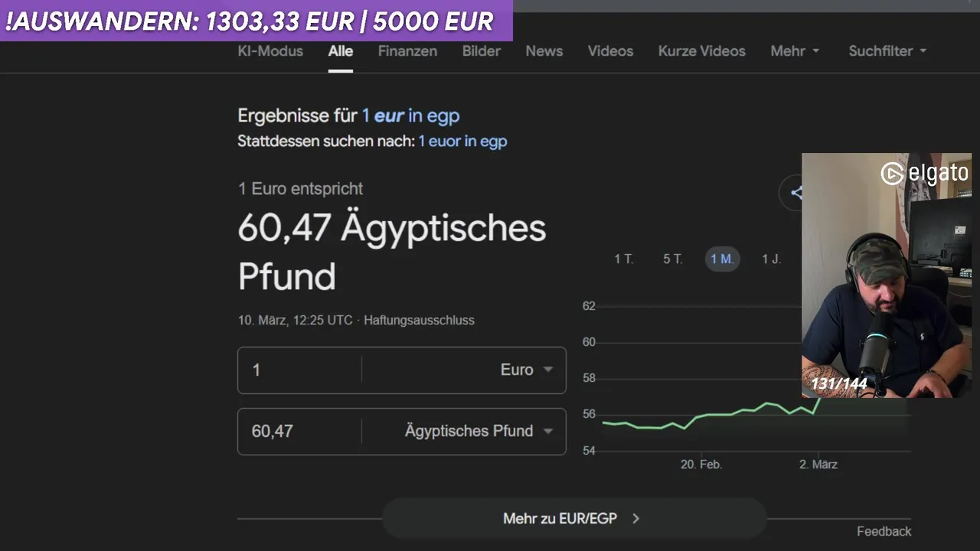Expand the Euro currency dropdown
Image resolution: width=980 pixels, height=551 pixels.
(547, 370)
